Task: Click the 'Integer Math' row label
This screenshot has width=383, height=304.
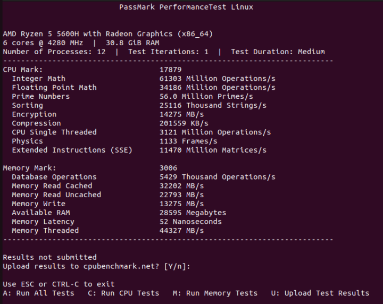Action: 39,79
